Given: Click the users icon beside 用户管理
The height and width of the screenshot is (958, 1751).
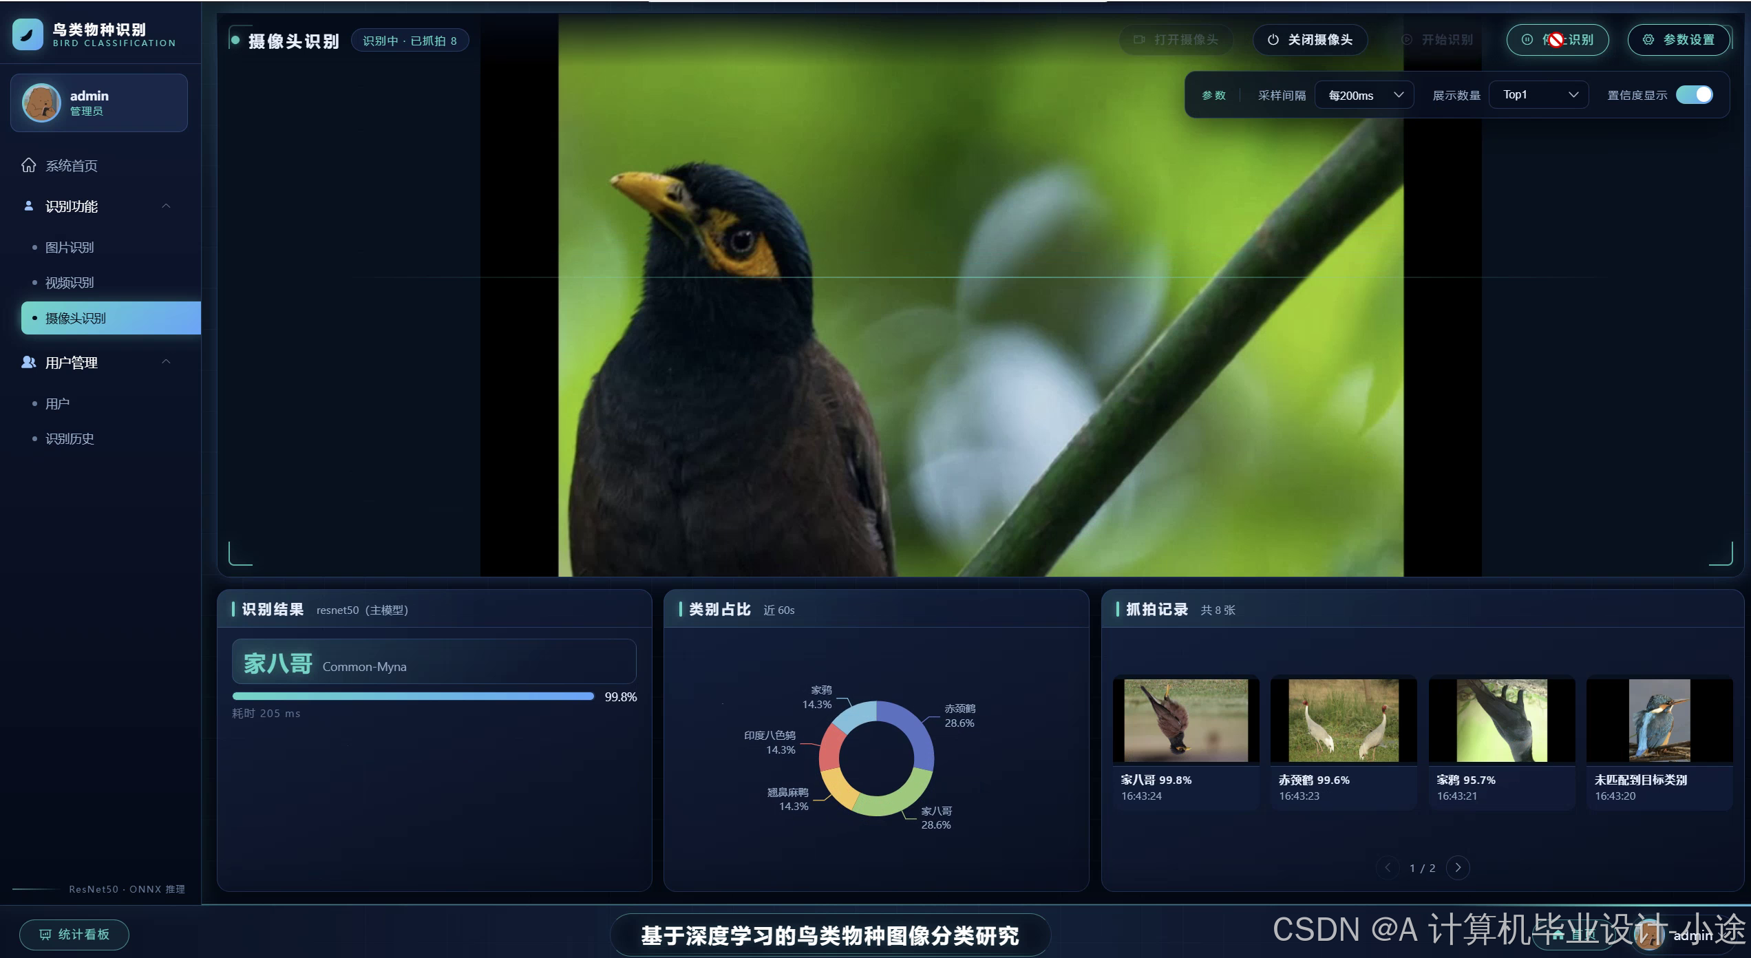Looking at the screenshot, I should tap(28, 362).
